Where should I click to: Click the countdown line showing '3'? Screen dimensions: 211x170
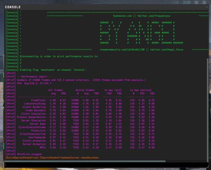pos(20,60)
